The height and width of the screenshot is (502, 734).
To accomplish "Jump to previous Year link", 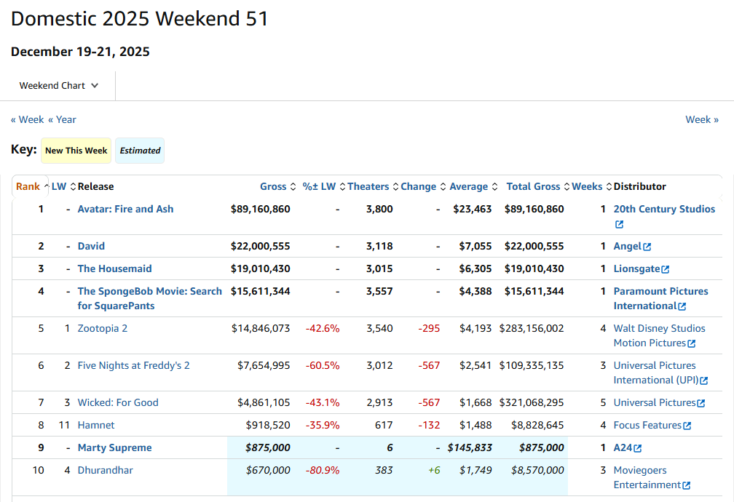I will click(x=62, y=119).
